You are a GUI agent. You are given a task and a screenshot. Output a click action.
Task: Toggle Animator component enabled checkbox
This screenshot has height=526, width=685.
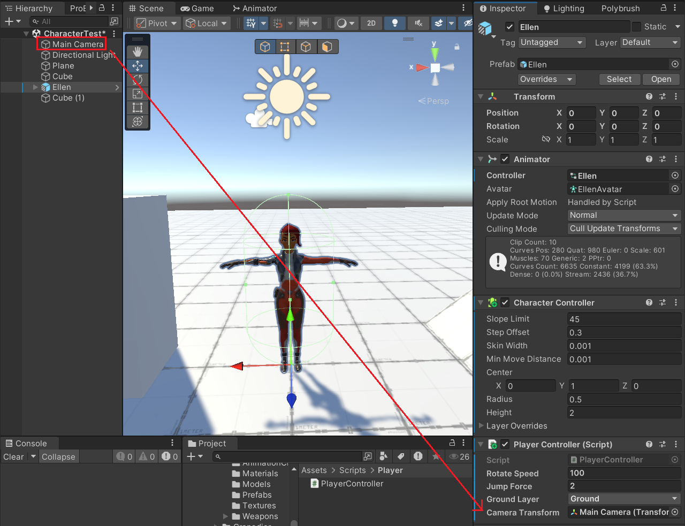tap(505, 159)
